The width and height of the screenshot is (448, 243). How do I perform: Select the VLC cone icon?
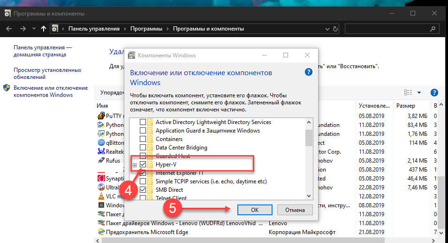point(101,196)
